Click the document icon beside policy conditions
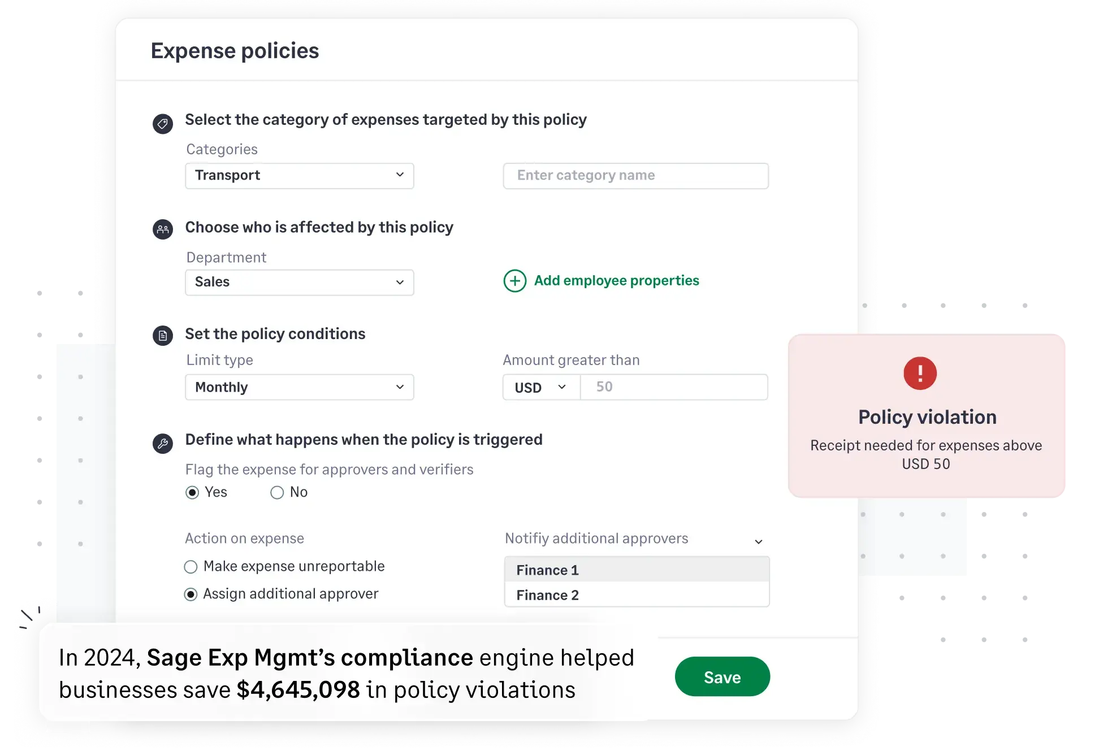1099x751 pixels. pyautogui.click(x=163, y=336)
